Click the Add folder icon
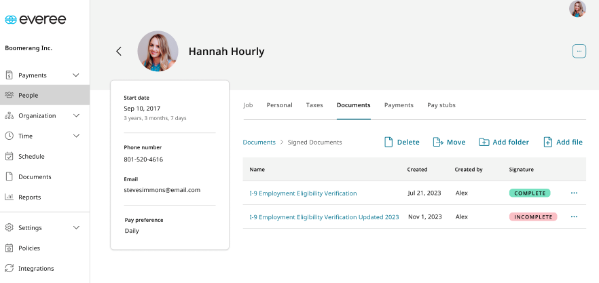Screen dimensions: 599x283 point(484,143)
